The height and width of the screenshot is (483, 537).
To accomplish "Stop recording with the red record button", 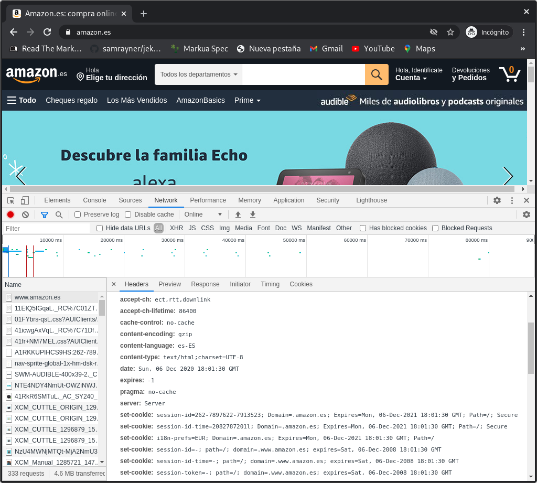I will tap(9, 214).
